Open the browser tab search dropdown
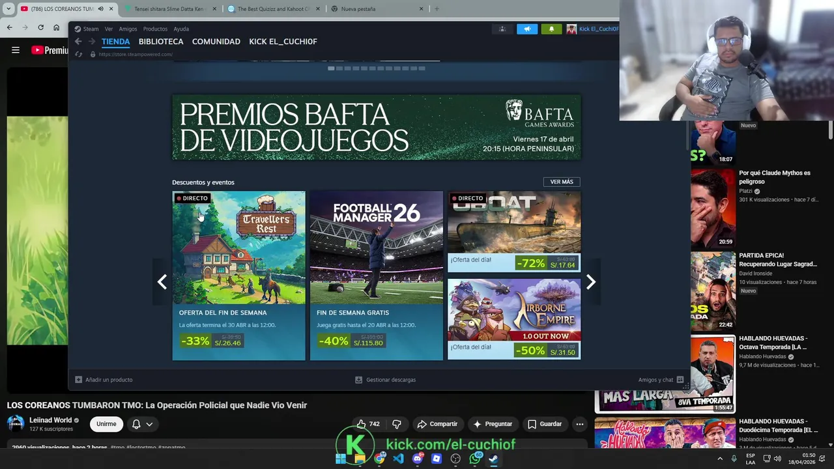Screen dimensions: 834x469 8,9
